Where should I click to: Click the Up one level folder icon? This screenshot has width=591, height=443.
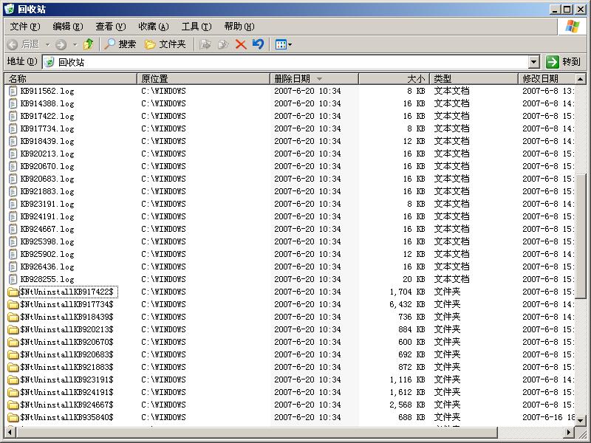[89, 44]
